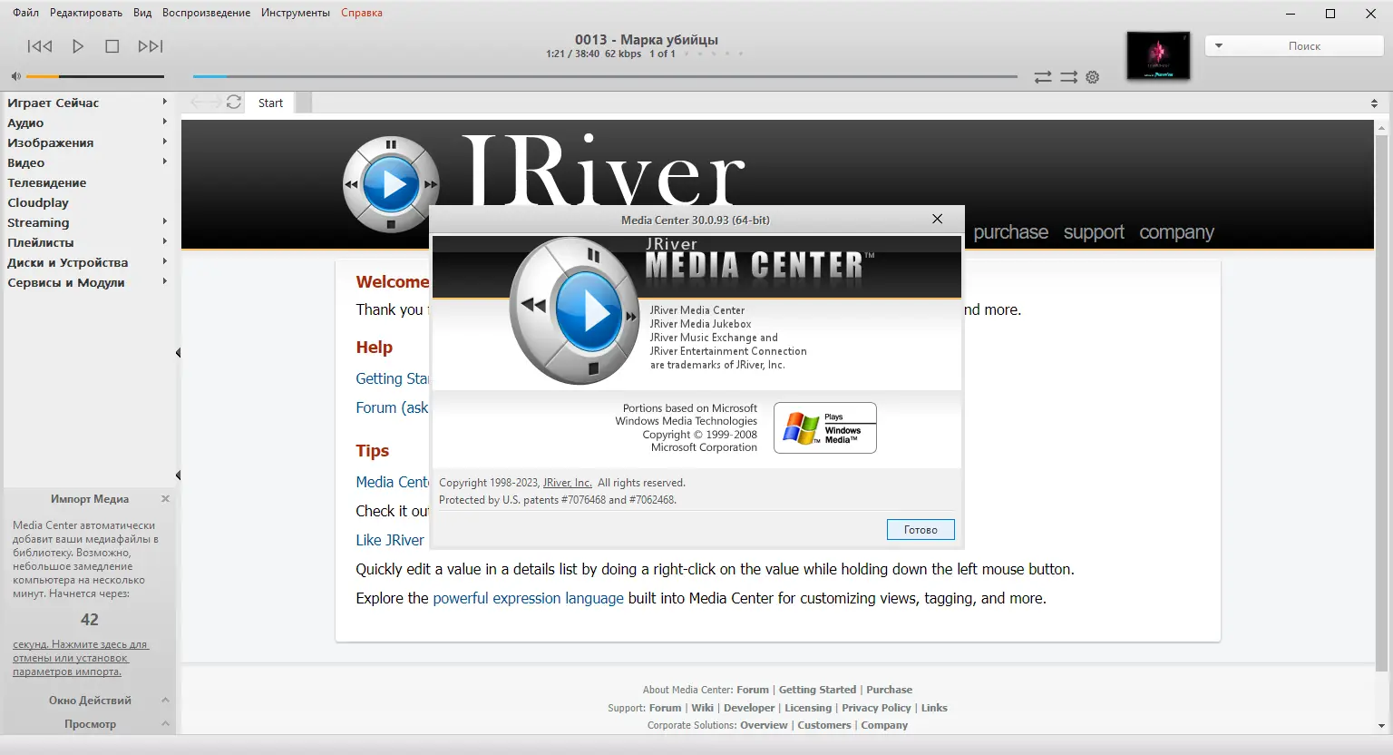Click the album art thumbnail
The width and height of the screenshot is (1393, 755).
[x=1158, y=54]
